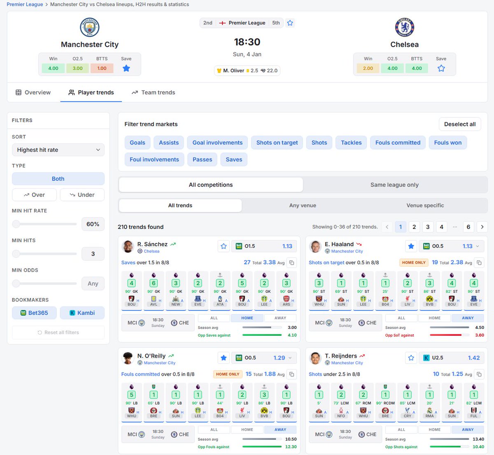The image size is (494, 455).
Task: Click N. O'Reilly player photo
Action: (128, 358)
